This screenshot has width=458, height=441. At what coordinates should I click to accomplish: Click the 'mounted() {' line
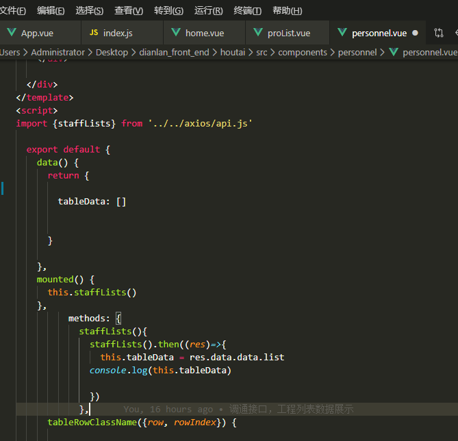[x=66, y=280]
